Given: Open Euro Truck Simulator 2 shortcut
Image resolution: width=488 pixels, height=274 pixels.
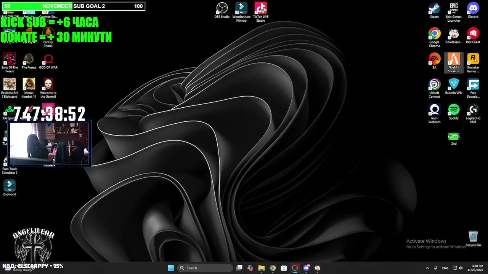Looking at the screenshot, I should 10,164.
